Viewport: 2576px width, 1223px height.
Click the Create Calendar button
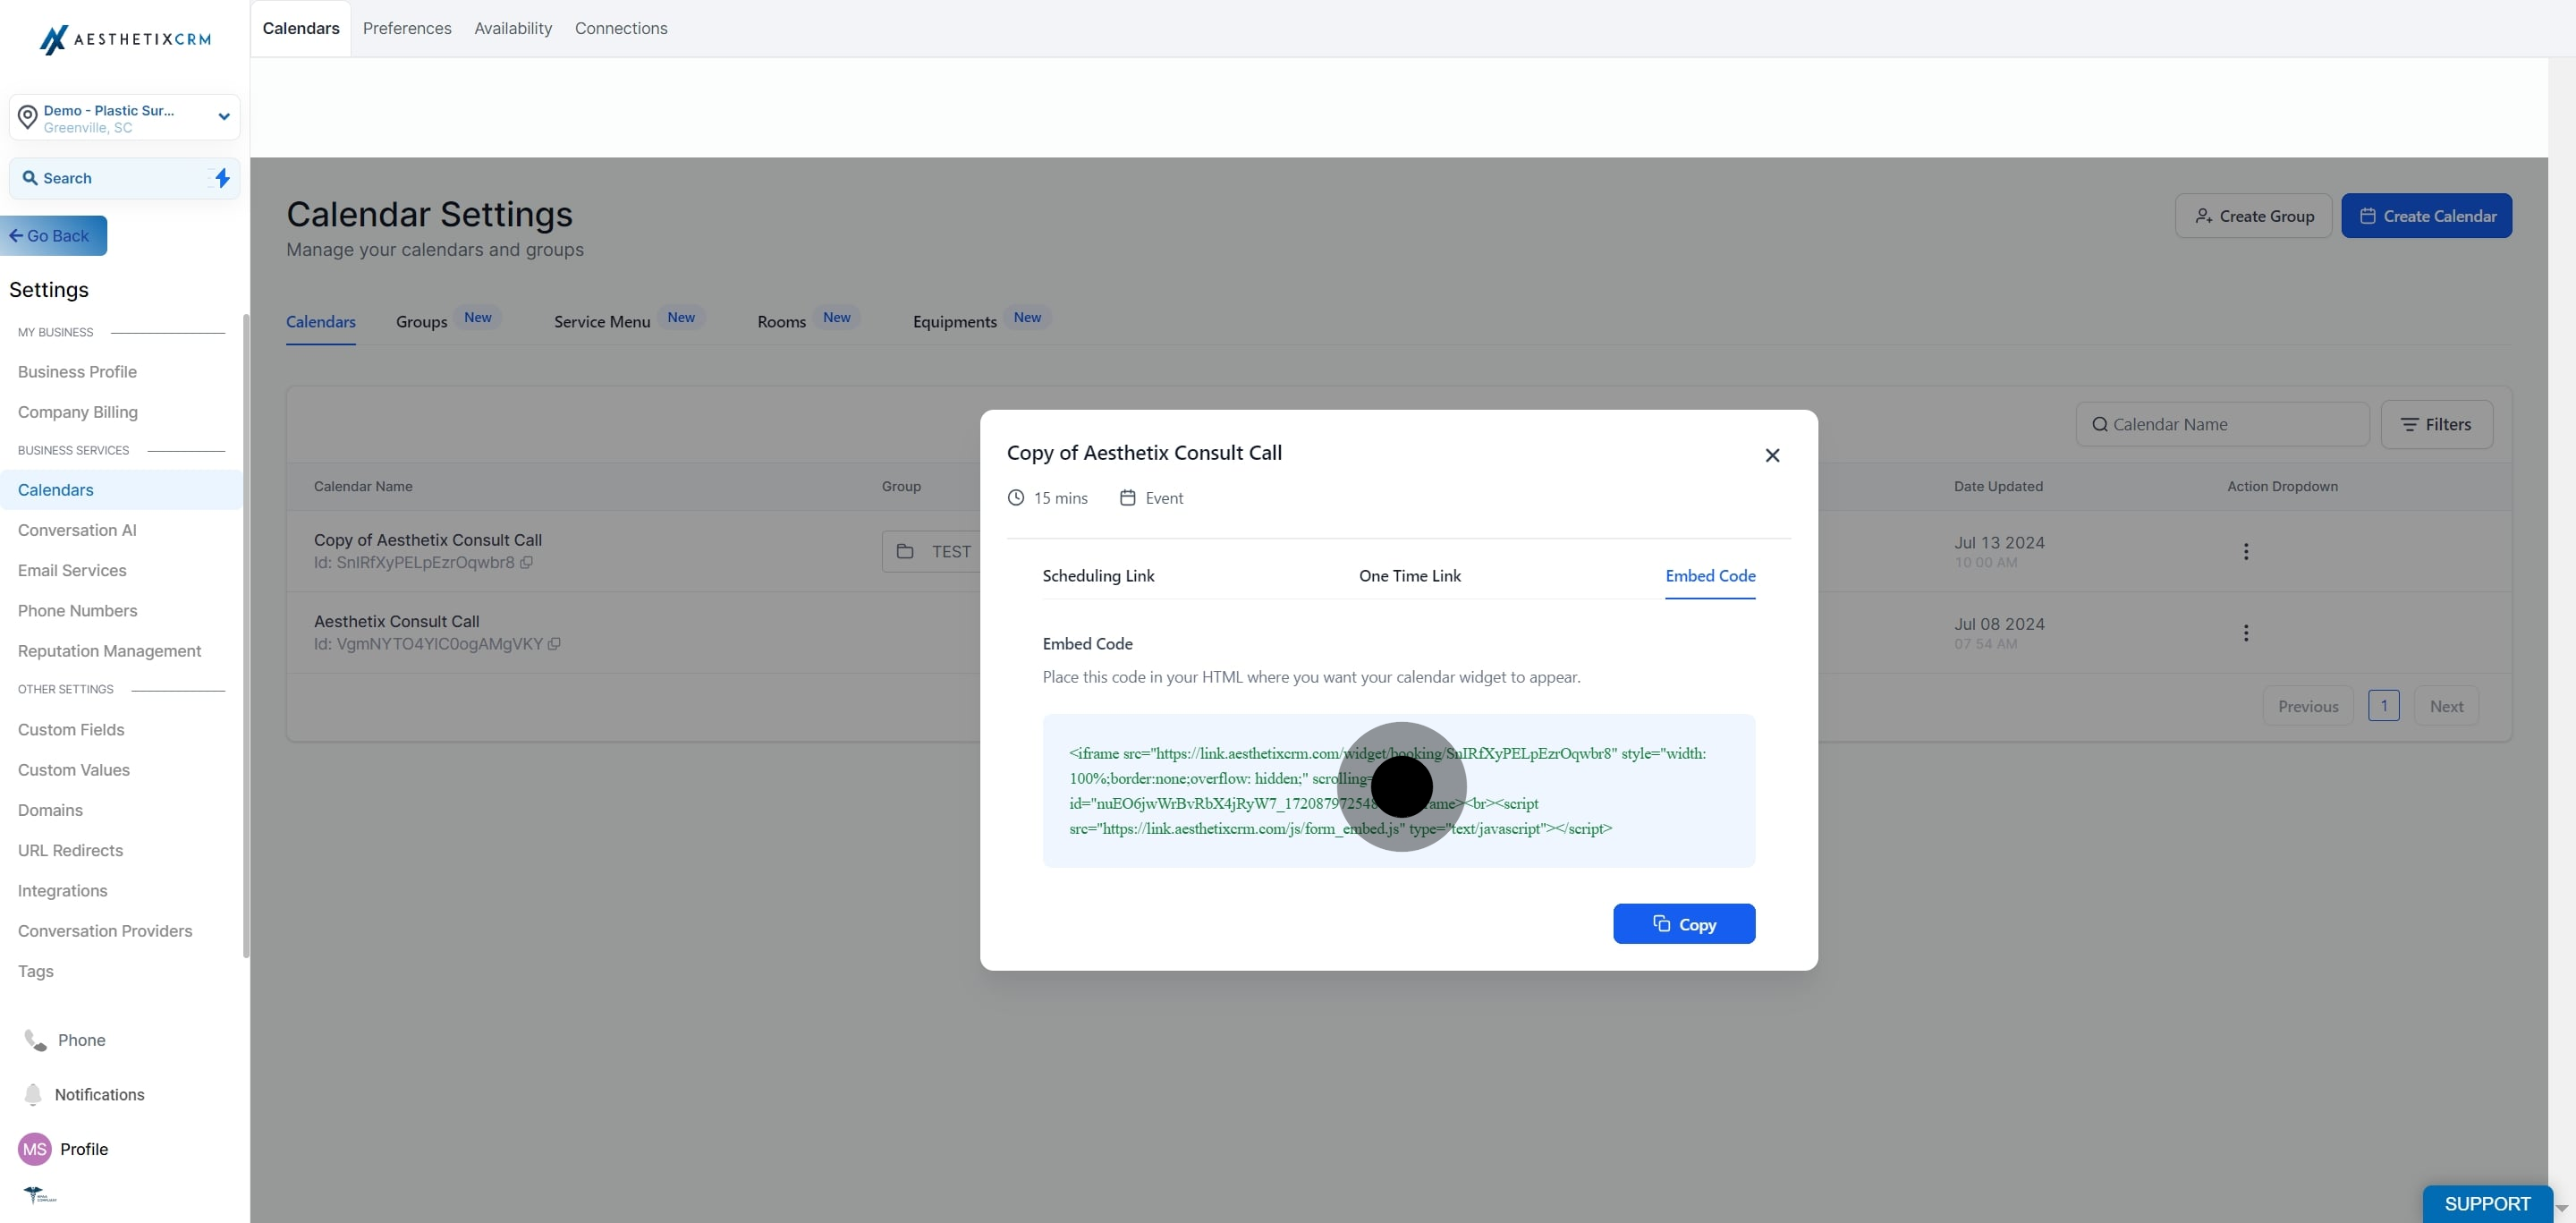(x=2426, y=216)
